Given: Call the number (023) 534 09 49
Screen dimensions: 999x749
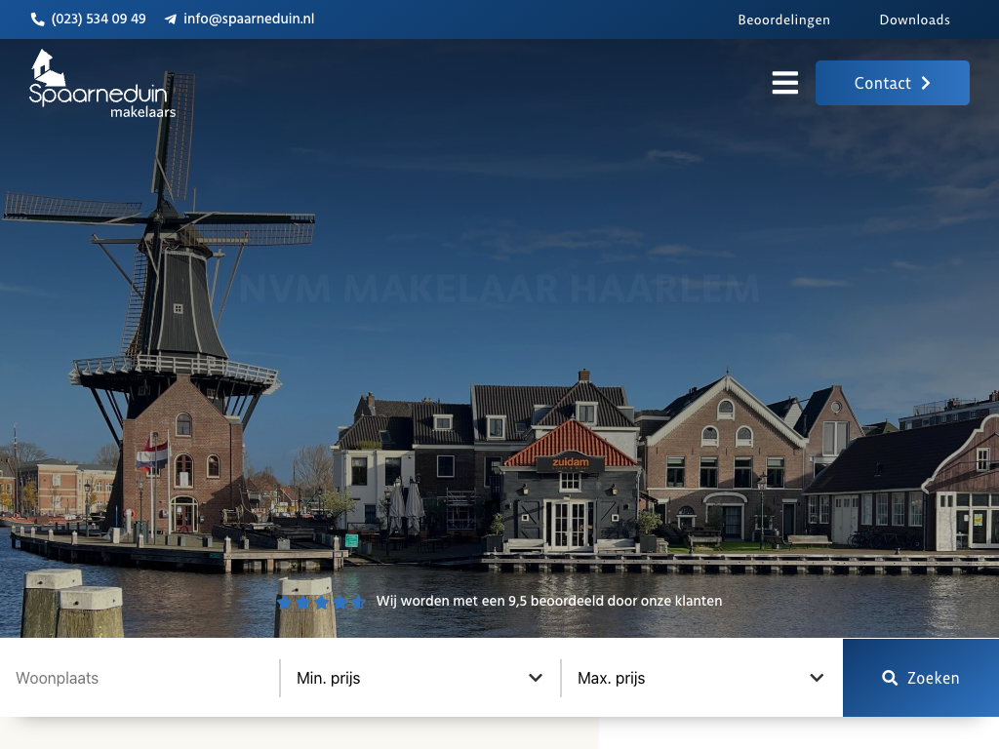Looking at the screenshot, I should [x=99, y=20].
